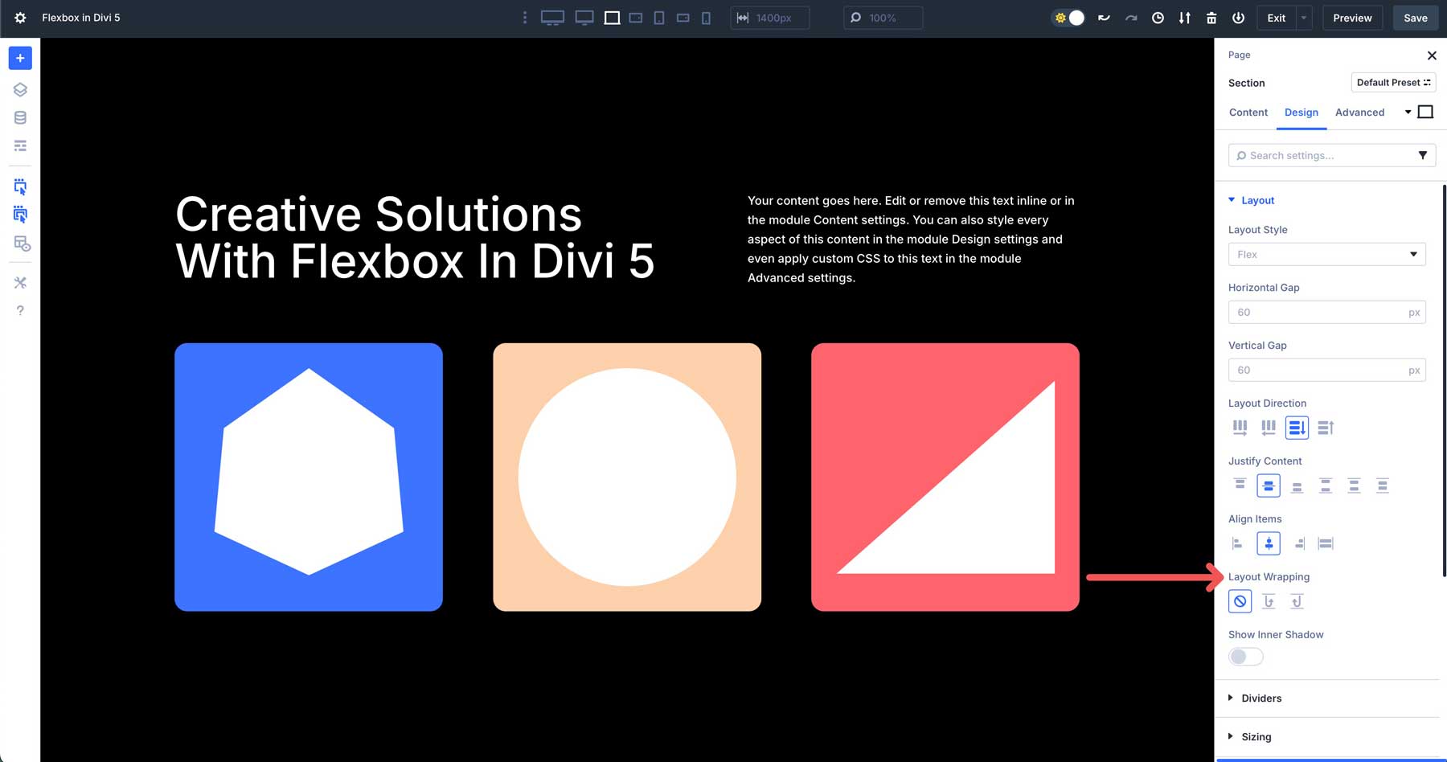
Task: Select the wrap option under Layout Wrapping
Action: click(x=1269, y=600)
